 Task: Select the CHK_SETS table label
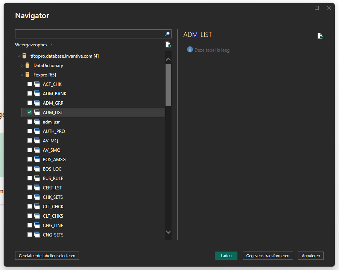[x=53, y=197]
